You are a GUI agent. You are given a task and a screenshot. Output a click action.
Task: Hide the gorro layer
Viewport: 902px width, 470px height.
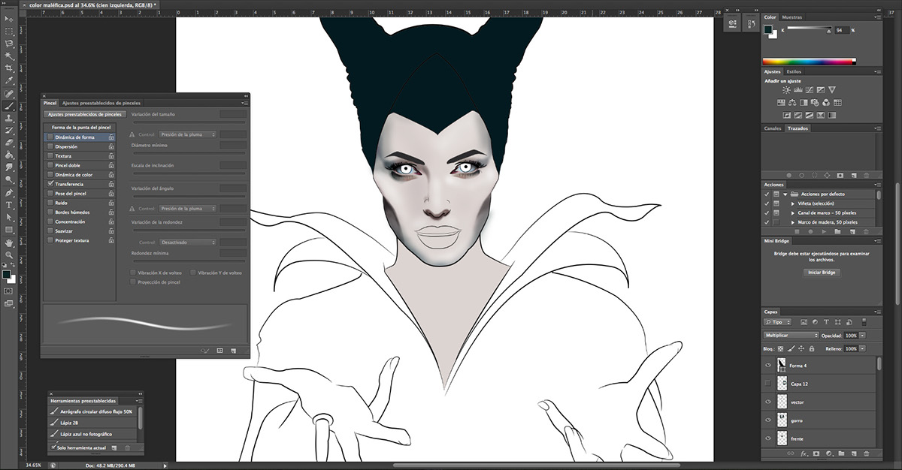768,420
